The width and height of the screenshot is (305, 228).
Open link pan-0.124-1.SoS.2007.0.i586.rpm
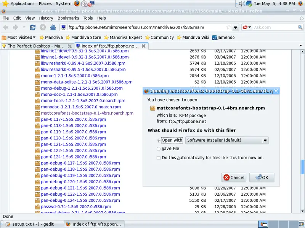(74, 157)
